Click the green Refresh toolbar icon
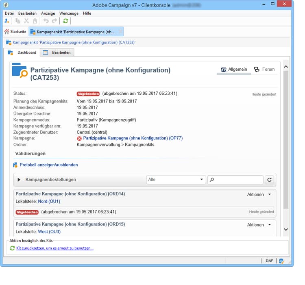The height and width of the screenshot is (285, 305). click(65, 21)
